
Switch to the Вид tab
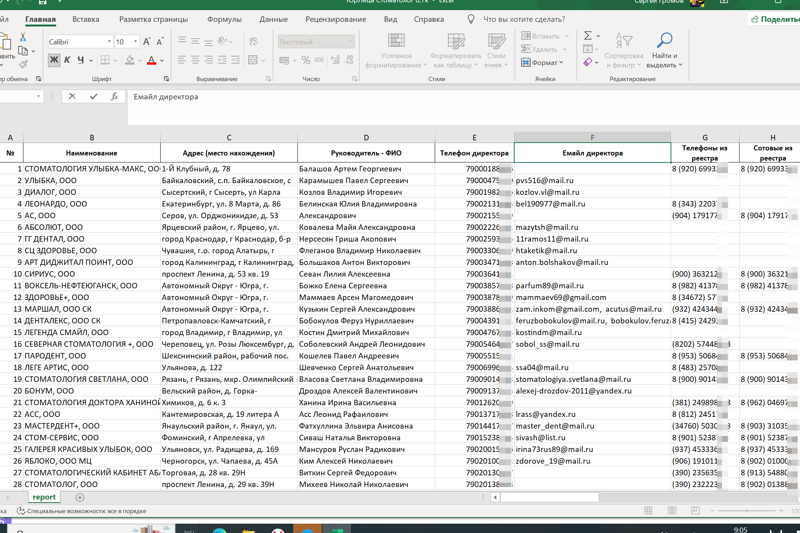(x=391, y=19)
